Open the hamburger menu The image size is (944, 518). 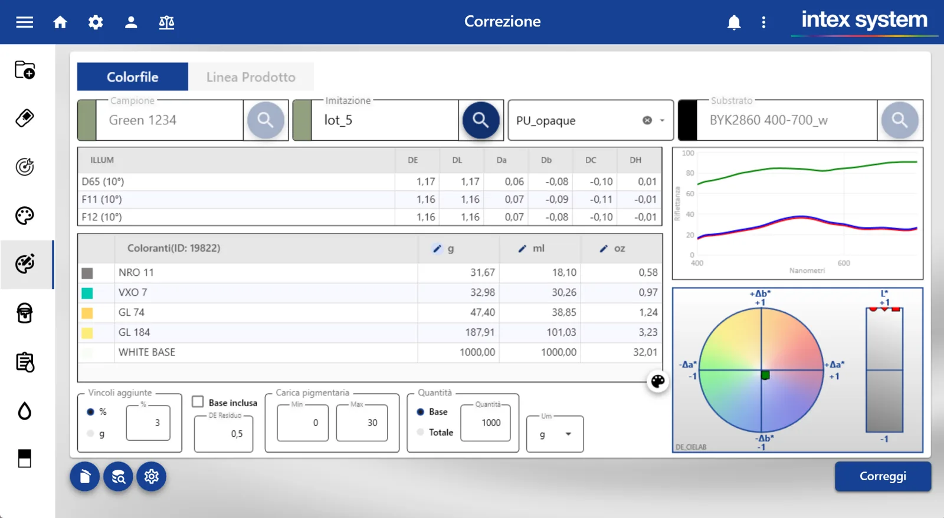(x=24, y=22)
